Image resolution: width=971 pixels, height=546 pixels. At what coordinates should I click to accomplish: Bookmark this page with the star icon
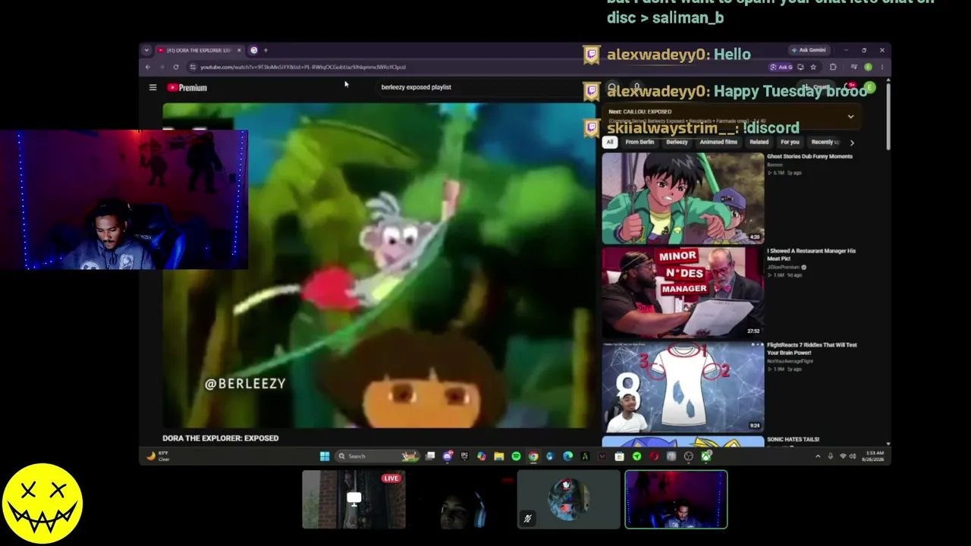pos(813,67)
